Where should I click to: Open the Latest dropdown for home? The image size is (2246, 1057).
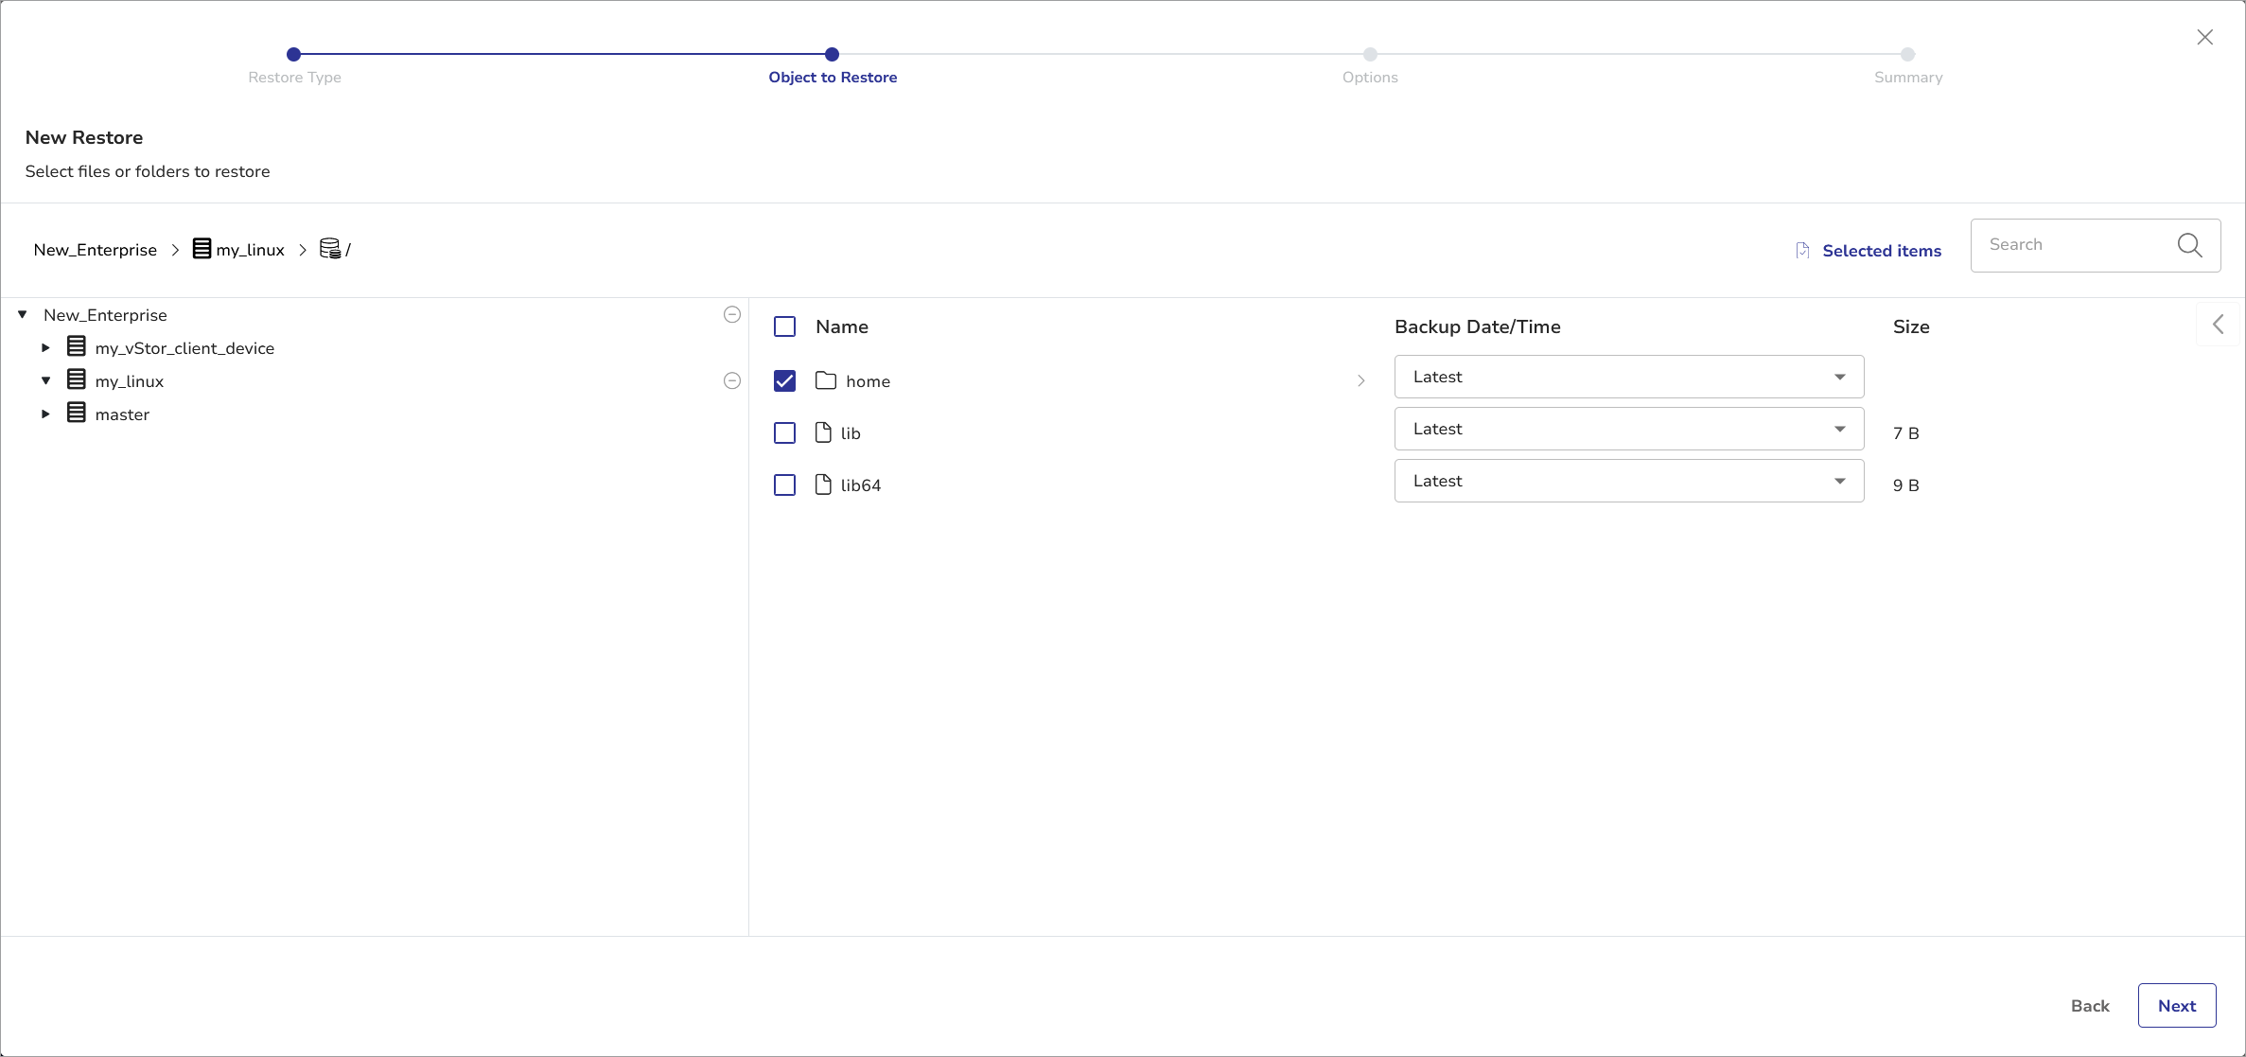click(1628, 377)
